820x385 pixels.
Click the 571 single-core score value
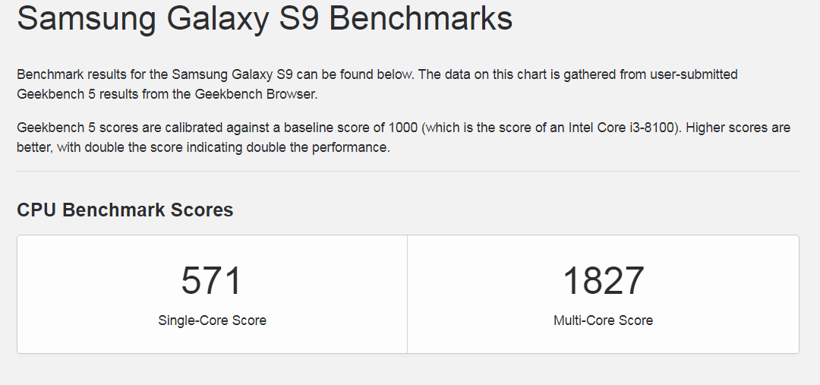(x=212, y=280)
